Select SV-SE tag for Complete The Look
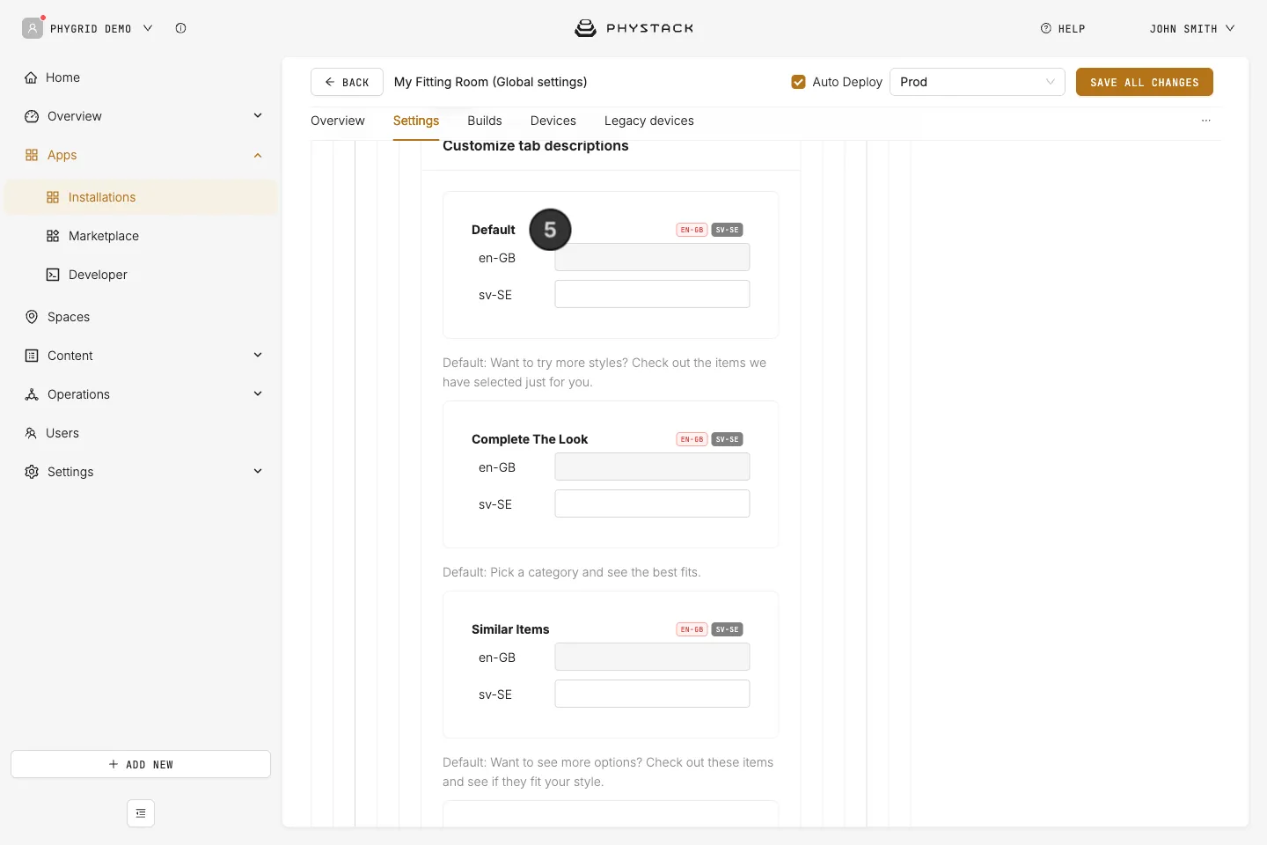 coord(727,439)
